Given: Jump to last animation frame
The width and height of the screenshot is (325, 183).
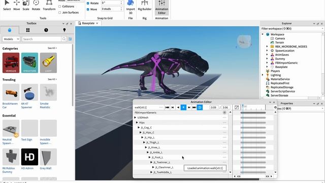Looking at the screenshot, I should (x=194, y=107).
